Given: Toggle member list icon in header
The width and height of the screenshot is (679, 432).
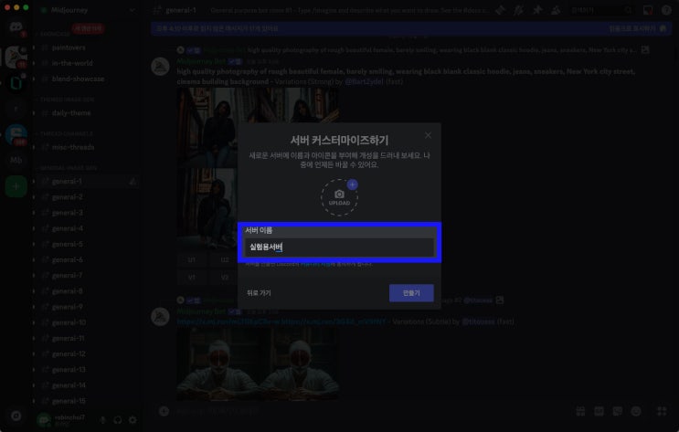Looking at the screenshot, I should coord(556,10).
